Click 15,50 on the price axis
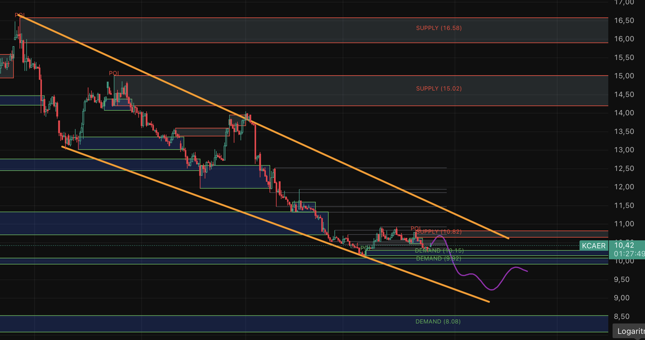Viewport: 645px width, 340px height. pos(625,57)
